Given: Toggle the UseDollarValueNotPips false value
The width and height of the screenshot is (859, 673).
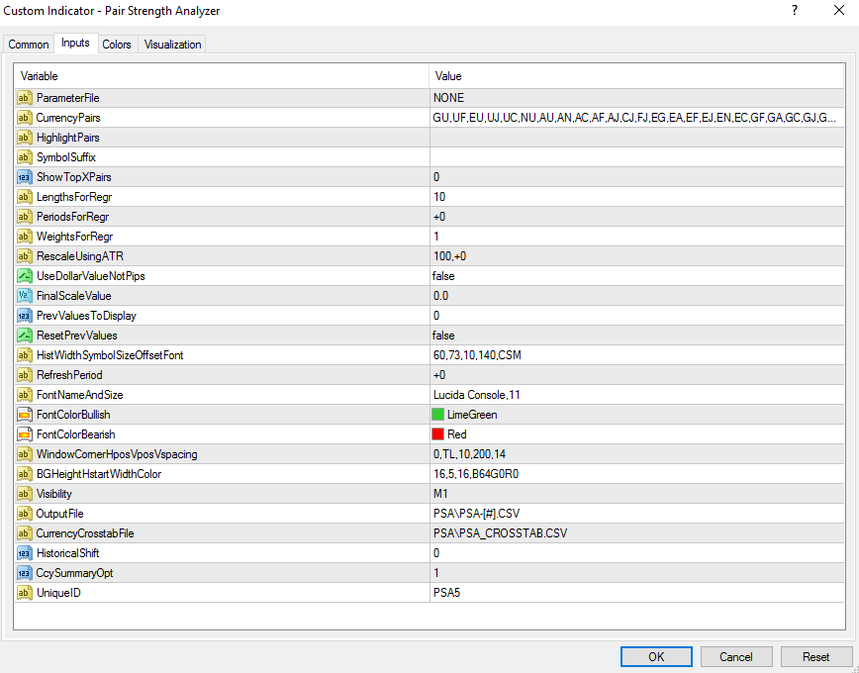Looking at the screenshot, I should pyautogui.click(x=633, y=276).
